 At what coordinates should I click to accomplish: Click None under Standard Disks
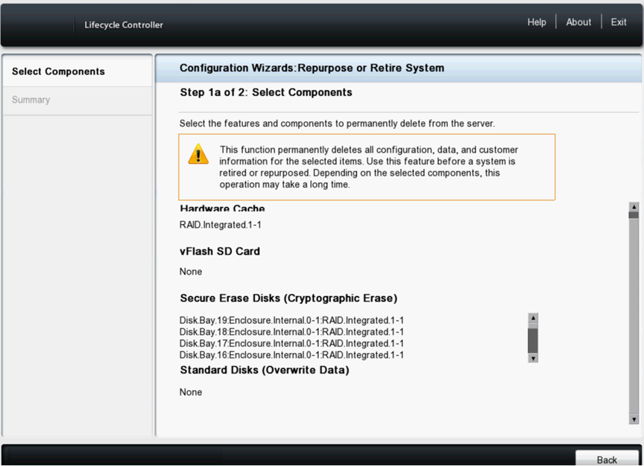[x=191, y=392]
